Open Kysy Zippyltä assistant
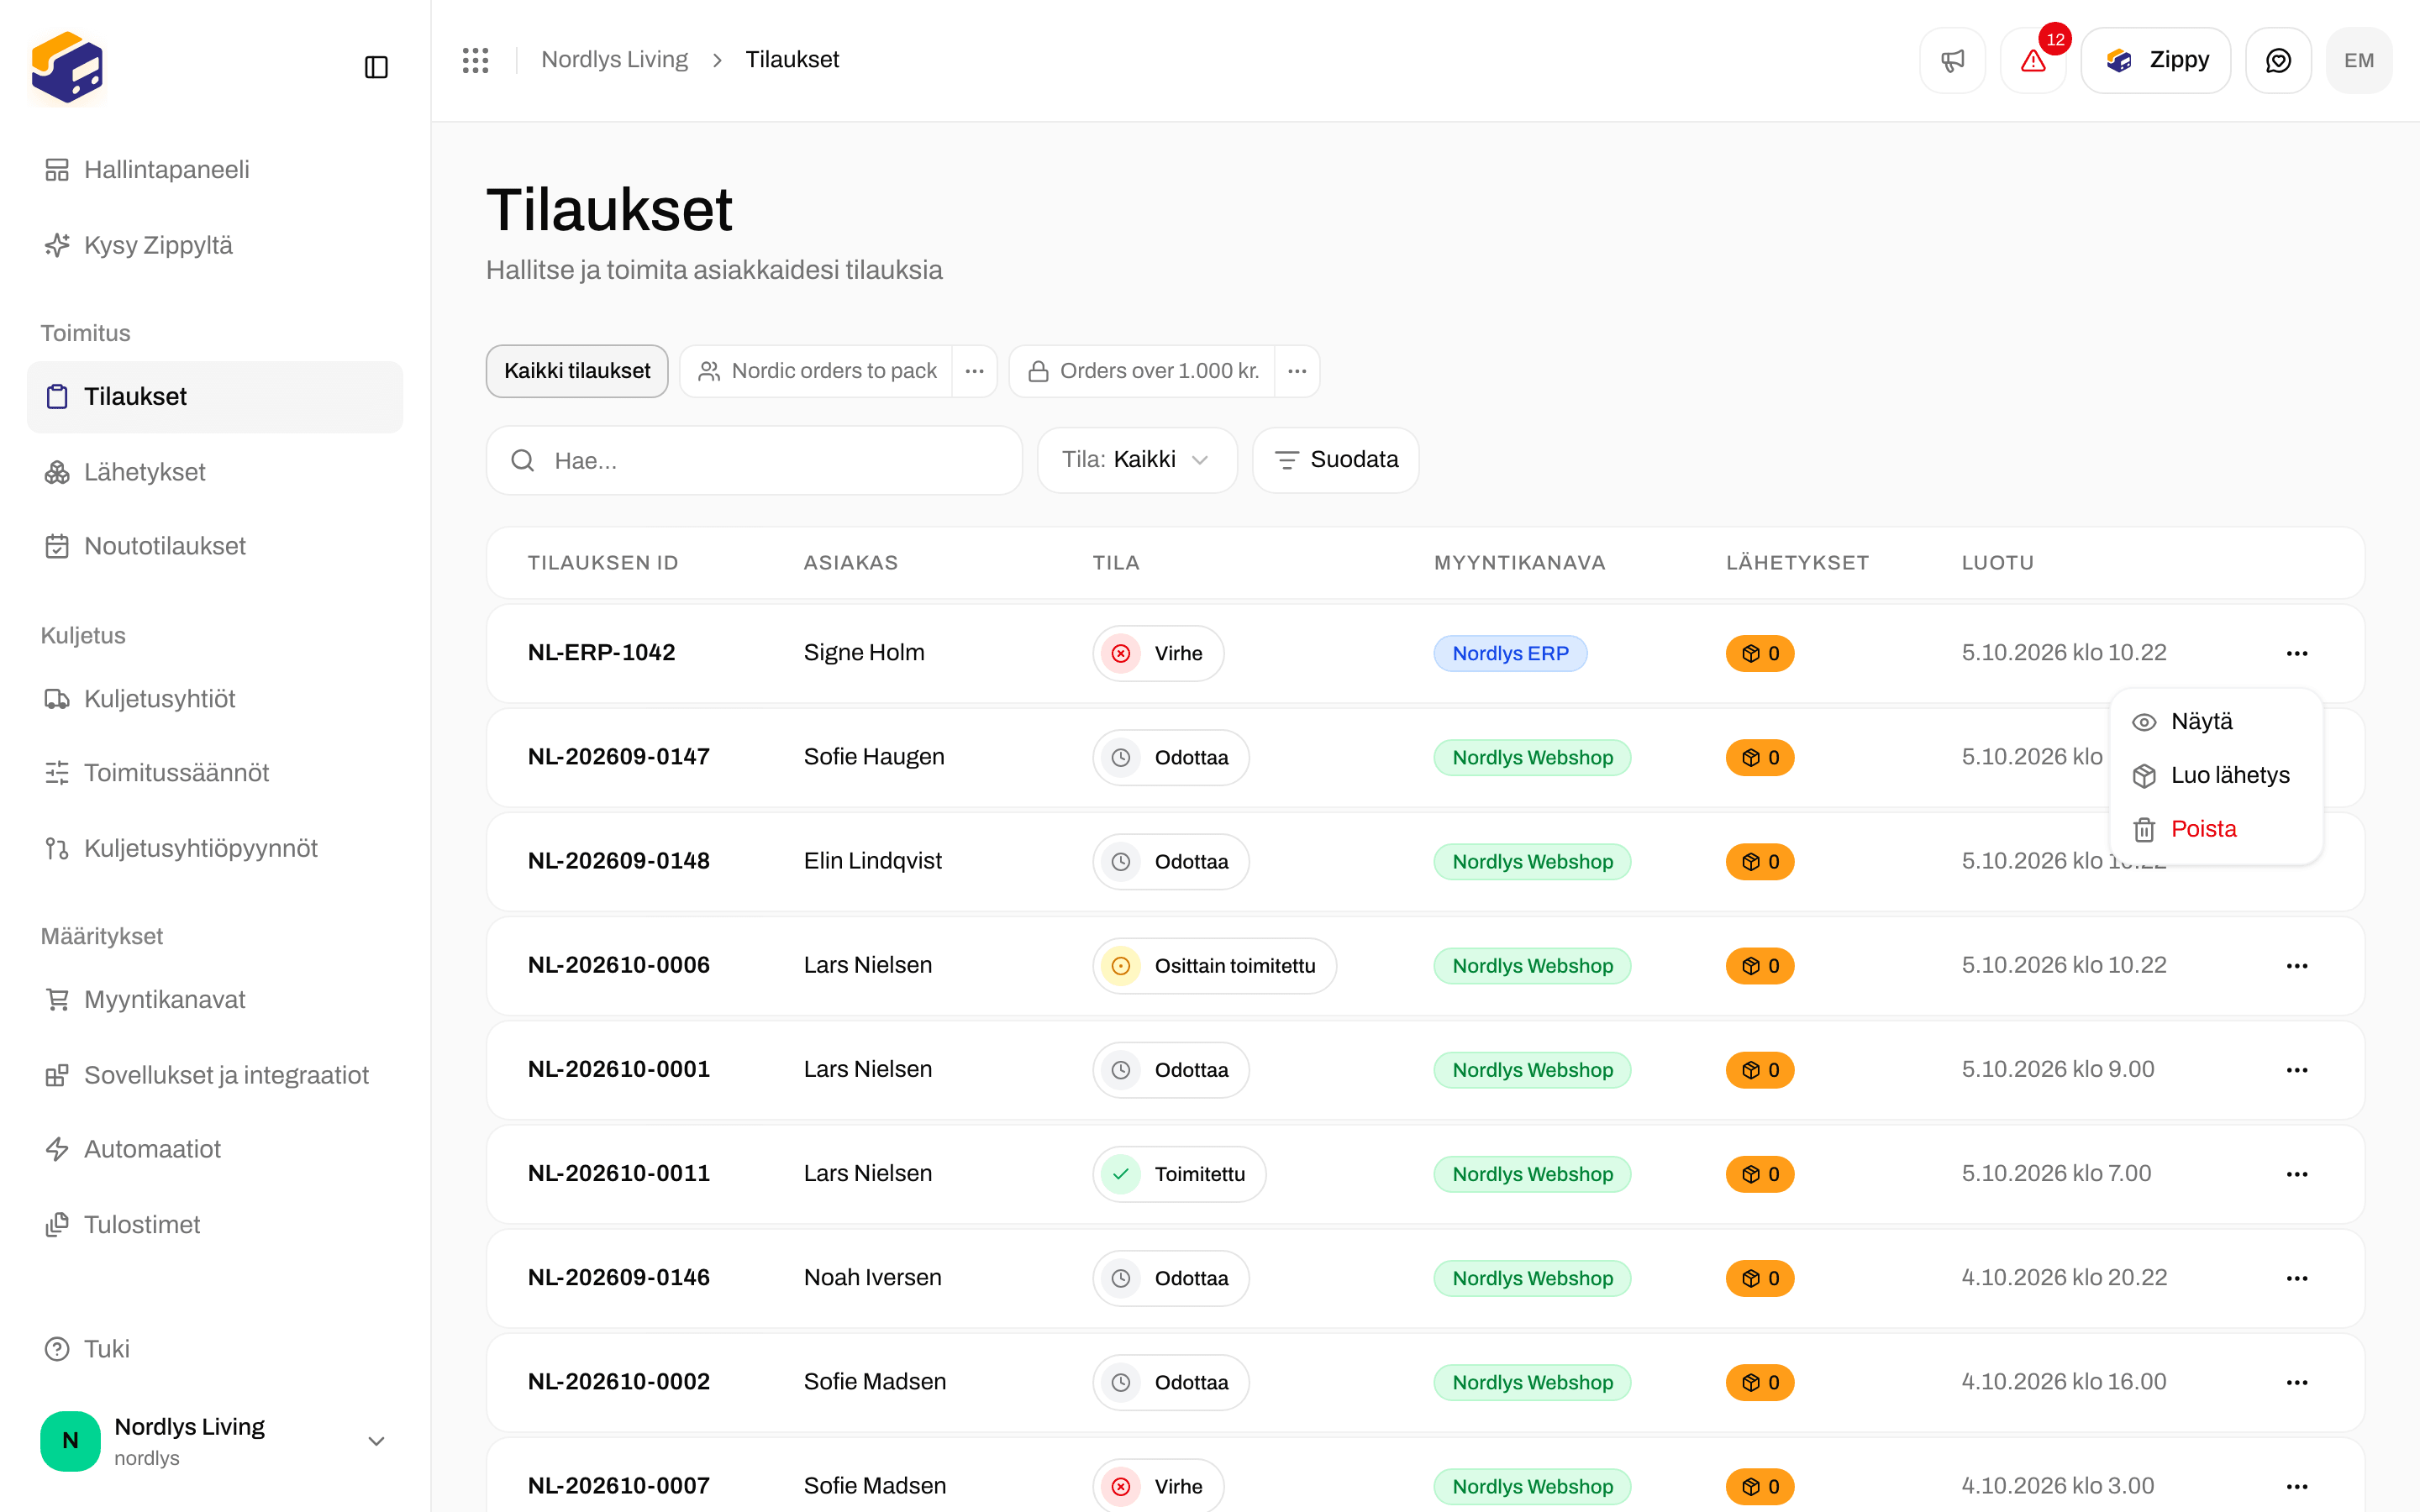The image size is (2420, 1512). pos(215,245)
